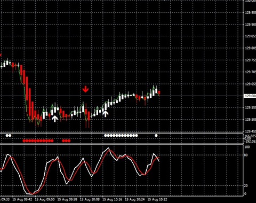Click the lone white dot in the indicator strip
This screenshot has width=256, height=203.
coord(156,136)
